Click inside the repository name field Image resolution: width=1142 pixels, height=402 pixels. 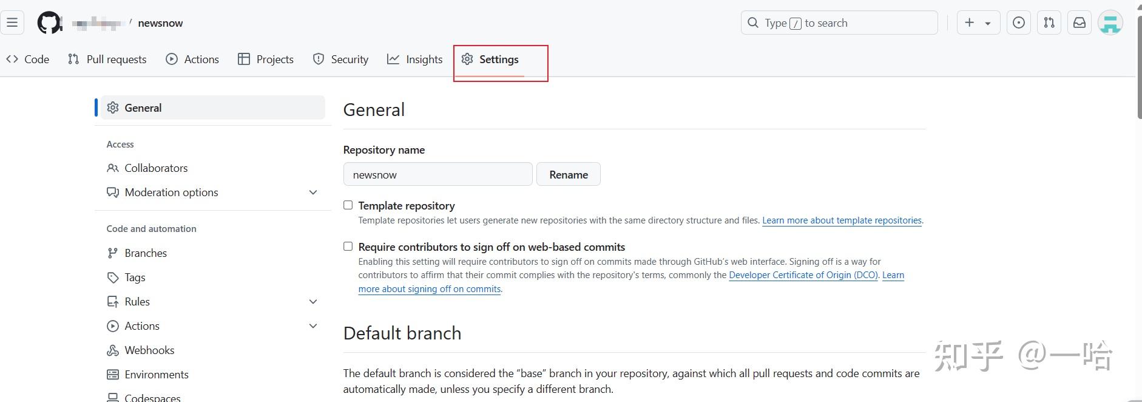pyautogui.click(x=438, y=174)
